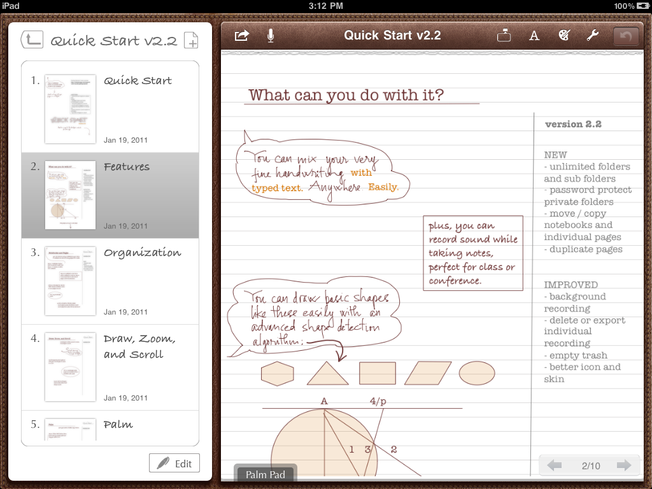Image resolution: width=652 pixels, height=489 pixels.
Task: Open the share/export icon
Action: tap(242, 36)
